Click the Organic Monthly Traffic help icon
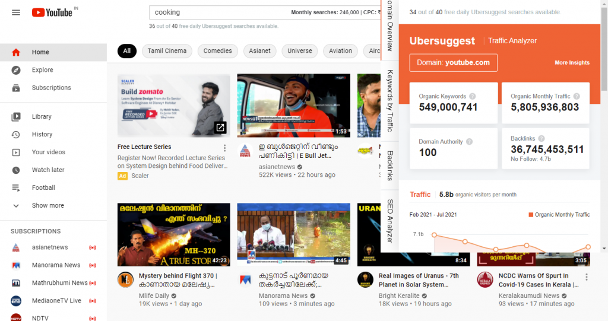This screenshot has width=608, height=321. pos(577,97)
